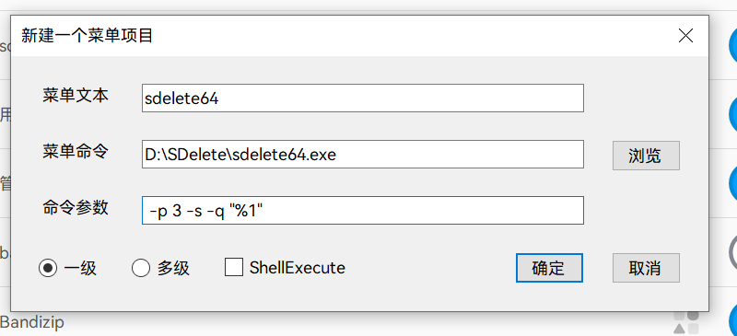Click the 菜单文本 label
This screenshot has width=737, height=336.
tap(76, 96)
